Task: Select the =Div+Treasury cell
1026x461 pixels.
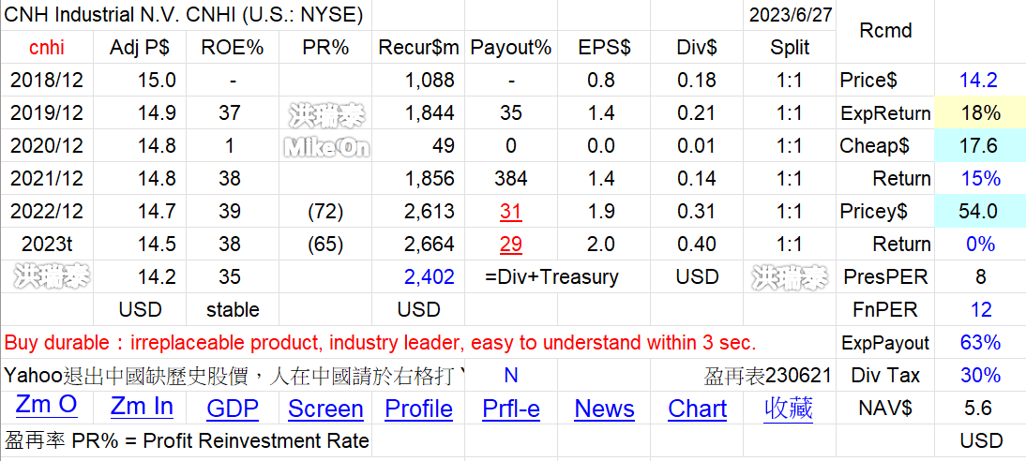Action: [551, 276]
